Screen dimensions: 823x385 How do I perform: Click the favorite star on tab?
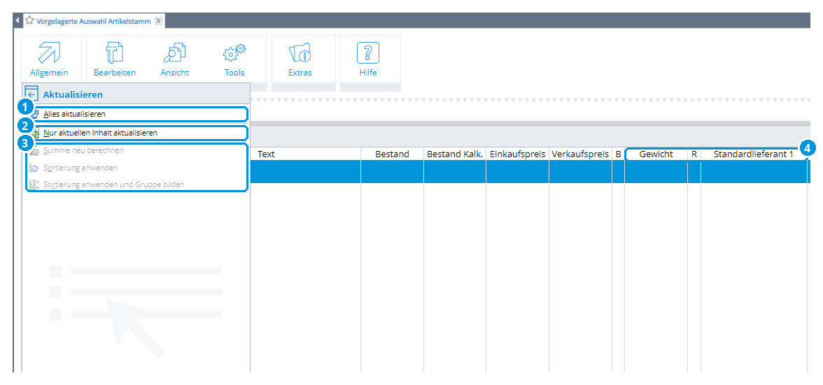click(x=29, y=21)
